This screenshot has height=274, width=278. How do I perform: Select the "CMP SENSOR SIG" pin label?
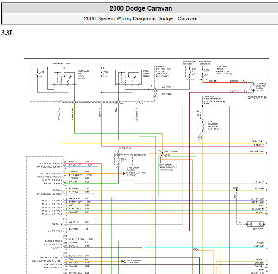pos(53,268)
